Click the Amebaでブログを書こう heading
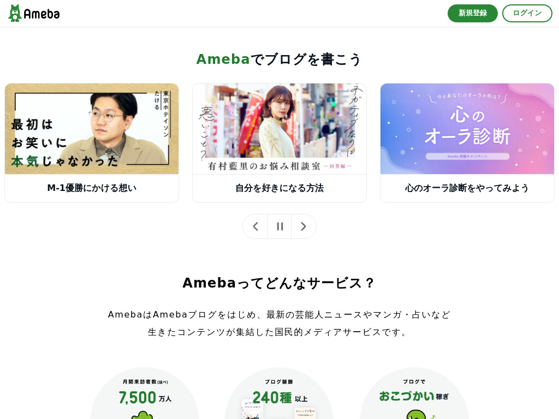The height and width of the screenshot is (419, 559). (279, 59)
